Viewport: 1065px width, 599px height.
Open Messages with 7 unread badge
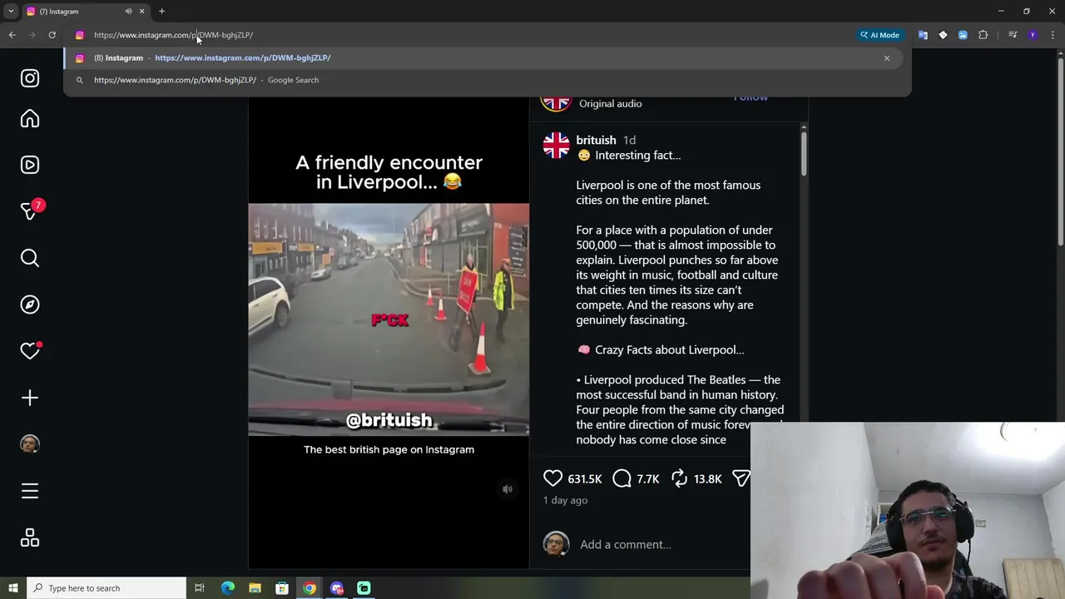(31, 210)
